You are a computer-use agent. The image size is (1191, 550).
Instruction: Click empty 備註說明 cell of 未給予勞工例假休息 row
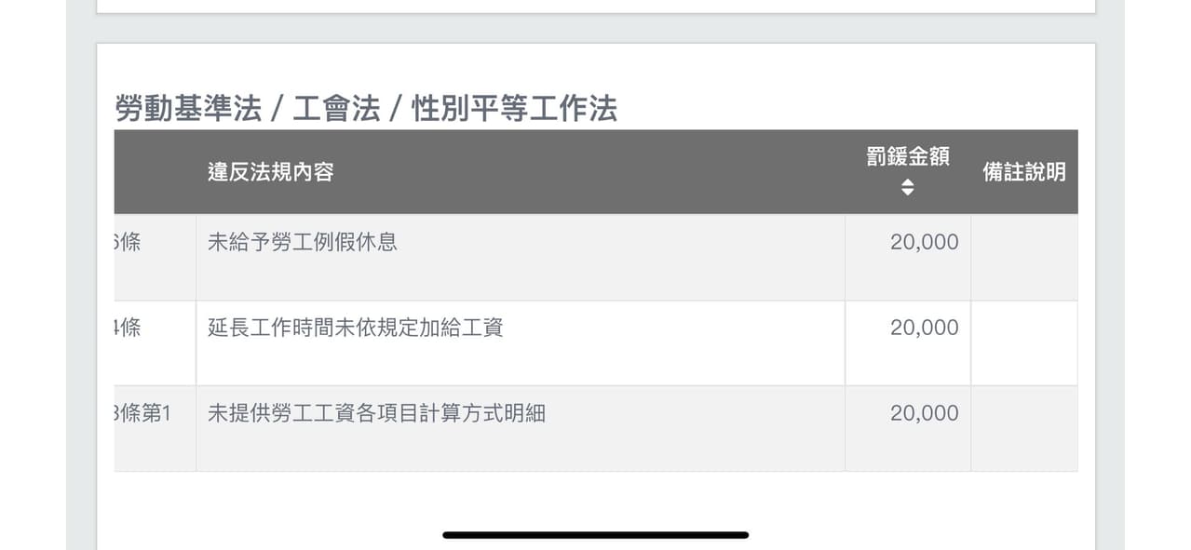point(1024,258)
